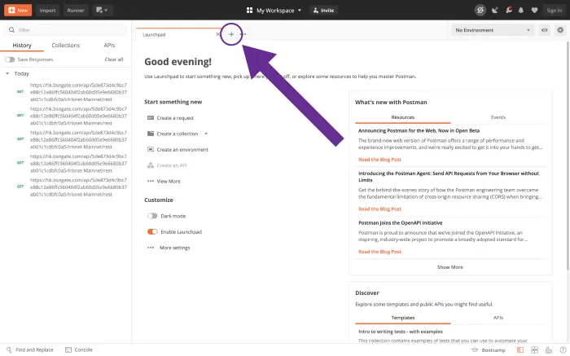570x356 pixels.
Task: Launch the collection Runner
Action: click(x=76, y=10)
